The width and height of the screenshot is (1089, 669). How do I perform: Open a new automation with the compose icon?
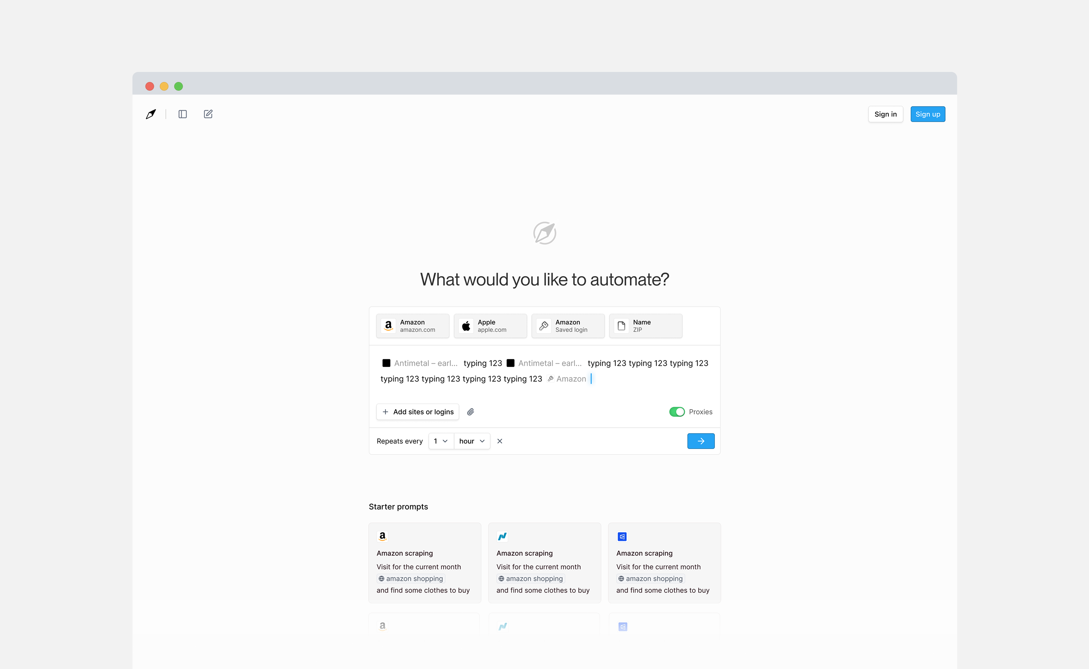[x=208, y=114]
